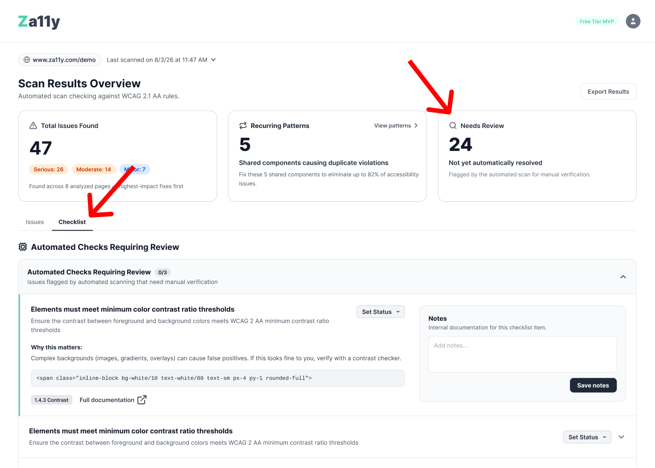655x468 pixels.
Task: Click the www.za11y.com/demo URL text
Action: (x=64, y=60)
